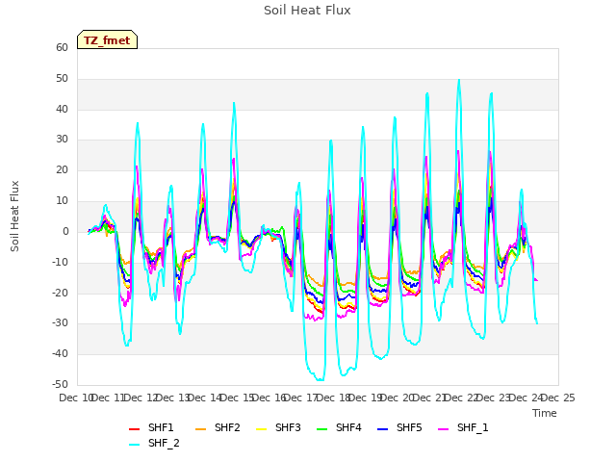
Task: Click the magenta SHF_1 legend color marker
Action: tap(443, 429)
